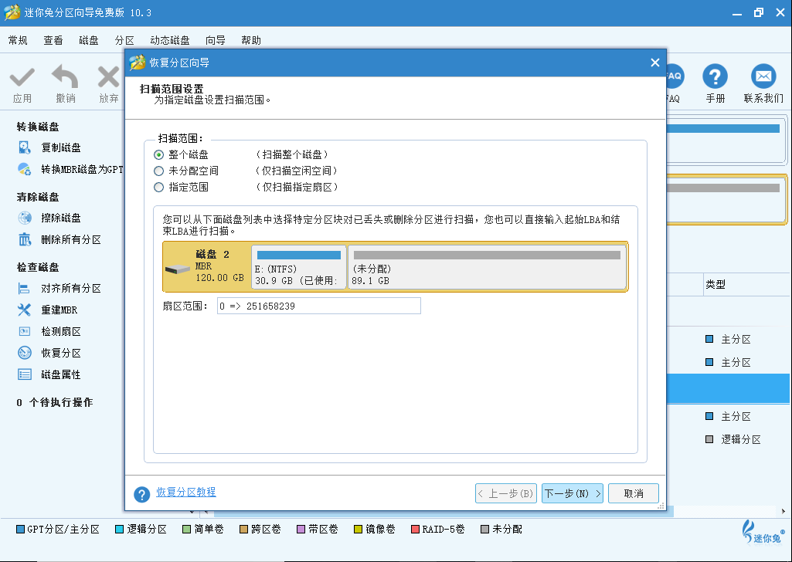Image resolution: width=792 pixels, height=562 pixels.
Task: Open the Wizard (向导) menu
Action: [215, 40]
